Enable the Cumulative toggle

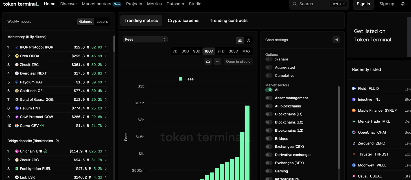point(269,76)
